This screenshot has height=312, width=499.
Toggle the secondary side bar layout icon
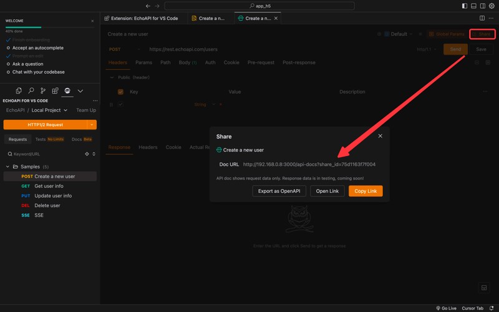pos(482,6)
